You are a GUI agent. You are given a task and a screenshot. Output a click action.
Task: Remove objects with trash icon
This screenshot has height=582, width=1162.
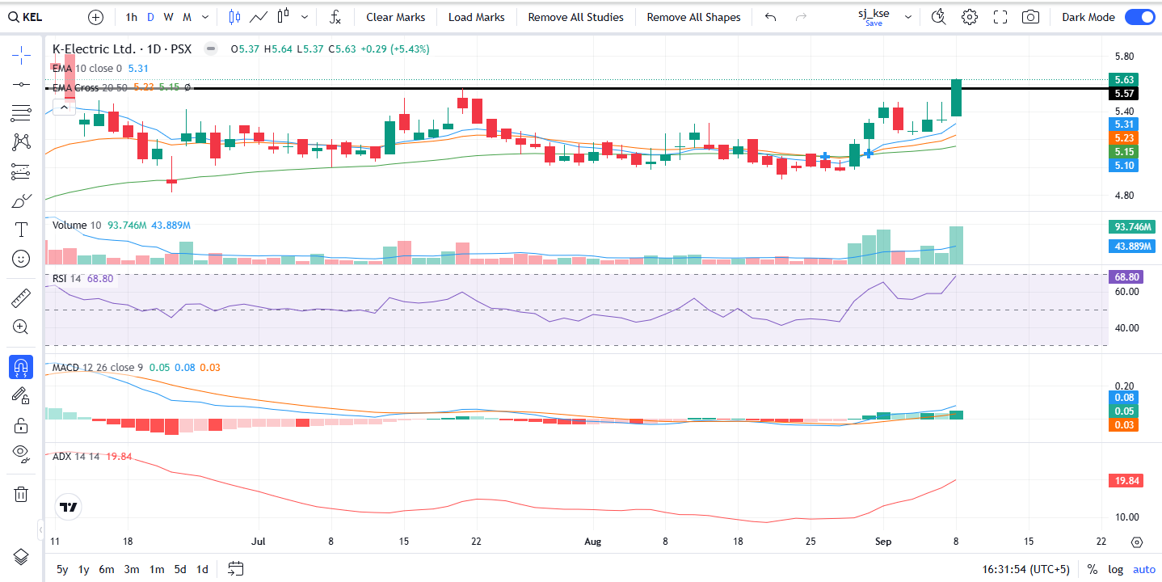(x=21, y=494)
